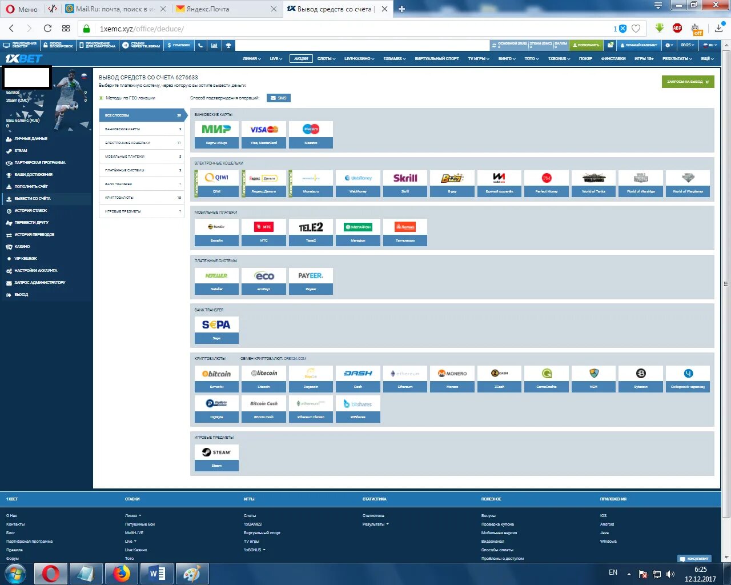Expand the TV Игры menu dropdown
Image resolution: width=731 pixels, height=585 pixels.
tap(479, 58)
